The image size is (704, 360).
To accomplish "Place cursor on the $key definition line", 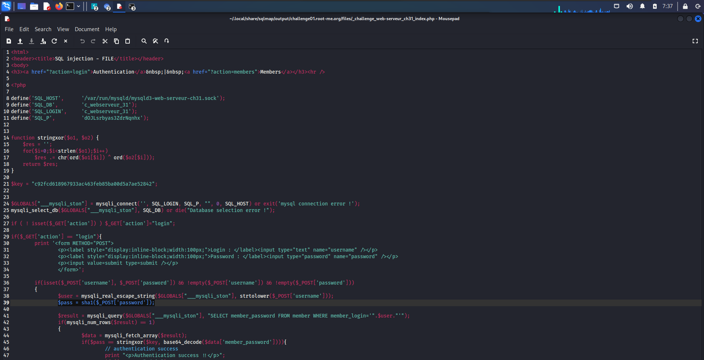I will click(x=84, y=184).
